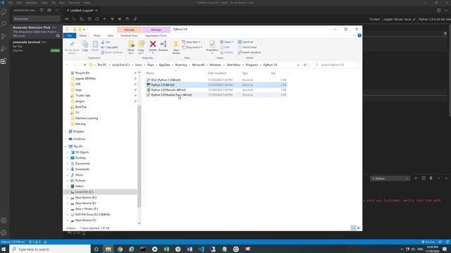Open File Explorer Help question mark icon

point(359,35)
